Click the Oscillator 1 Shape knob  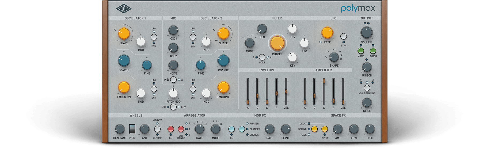pos(124,34)
